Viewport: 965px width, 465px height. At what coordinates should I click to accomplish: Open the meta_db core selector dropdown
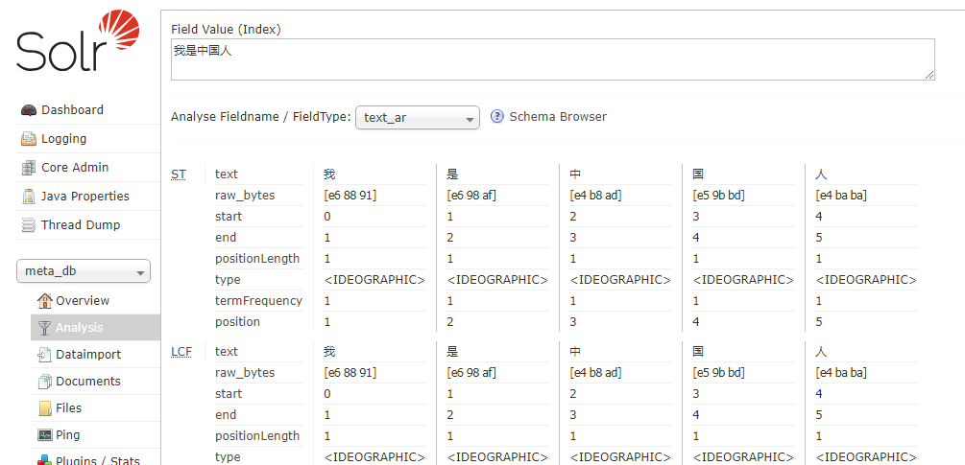84,271
